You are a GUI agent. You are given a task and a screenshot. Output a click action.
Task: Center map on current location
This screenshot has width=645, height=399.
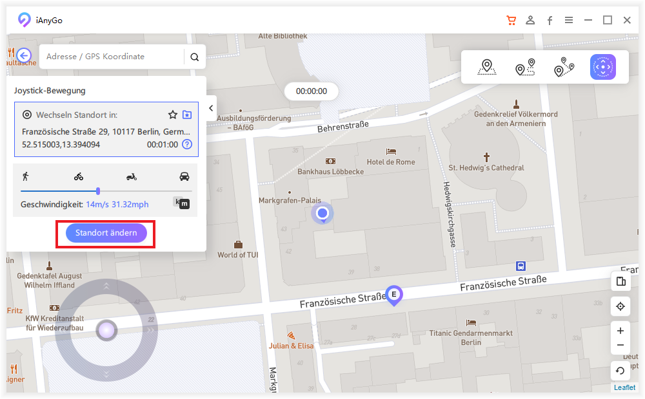click(x=620, y=306)
